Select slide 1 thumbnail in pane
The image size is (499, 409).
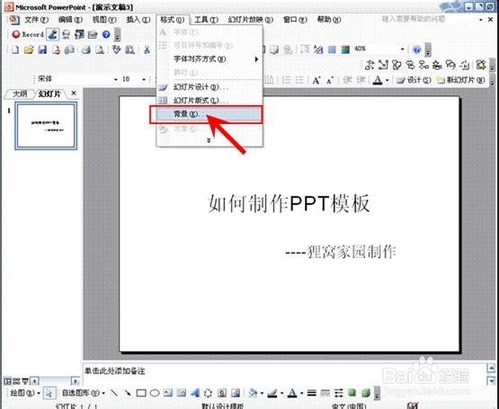click(46, 126)
